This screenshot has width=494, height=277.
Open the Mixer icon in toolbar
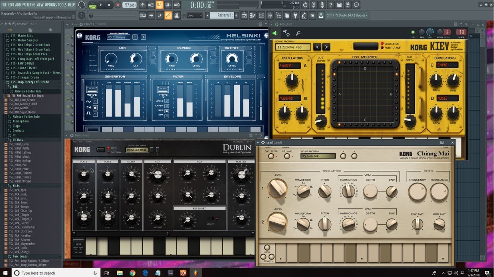pos(270,15)
